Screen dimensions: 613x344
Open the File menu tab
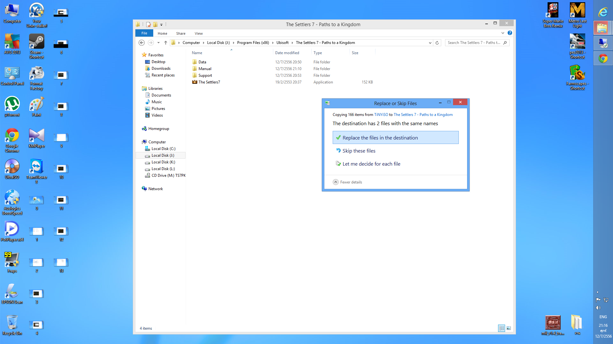(144, 33)
